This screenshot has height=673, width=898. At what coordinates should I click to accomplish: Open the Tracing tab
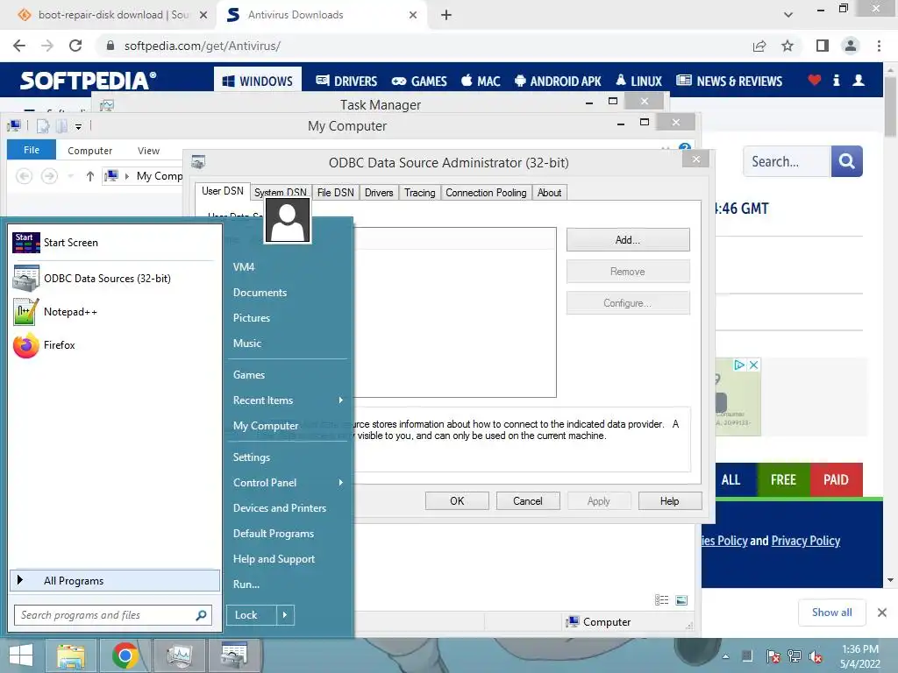(x=420, y=193)
